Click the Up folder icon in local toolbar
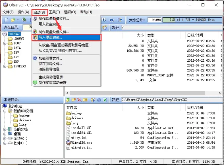Viewport: 224px width, 165px height. tap(68, 100)
